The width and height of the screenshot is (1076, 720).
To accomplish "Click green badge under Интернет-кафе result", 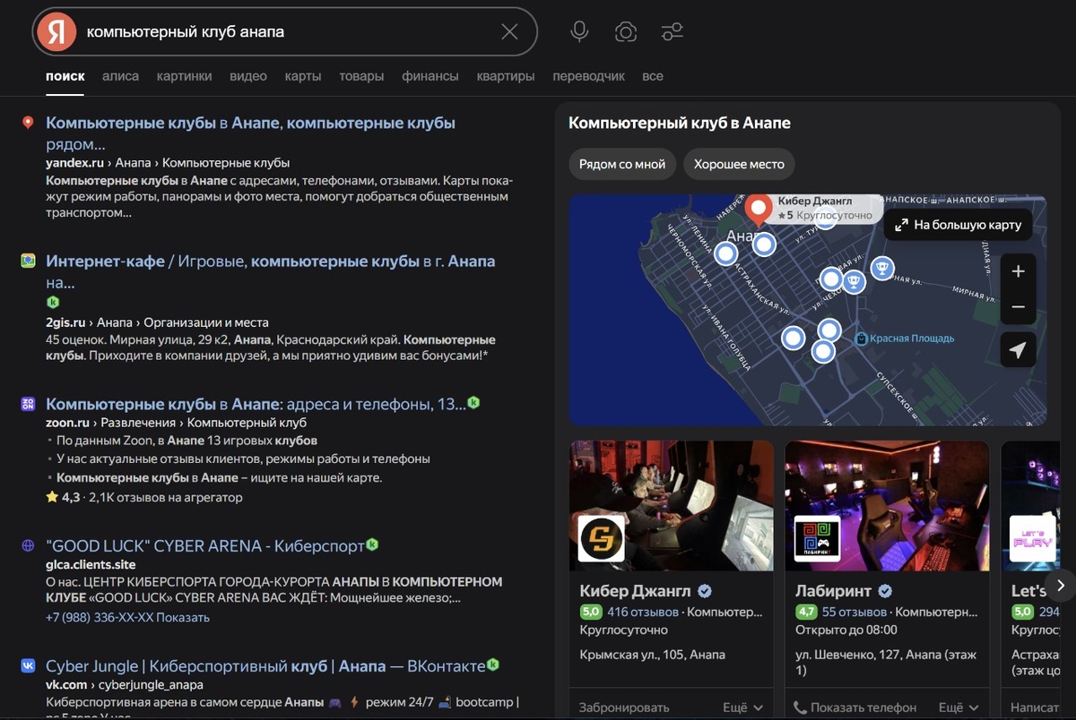I will pyautogui.click(x=53, y=303).
